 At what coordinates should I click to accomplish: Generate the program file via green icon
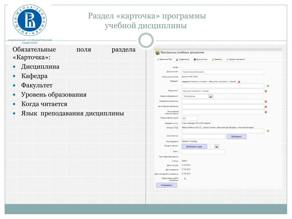coord(185,179)
